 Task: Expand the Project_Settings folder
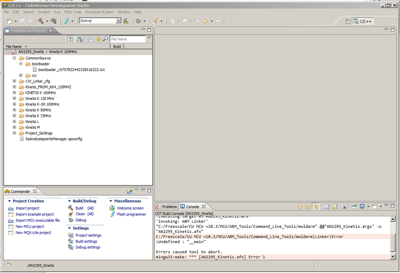pos(14,133)
